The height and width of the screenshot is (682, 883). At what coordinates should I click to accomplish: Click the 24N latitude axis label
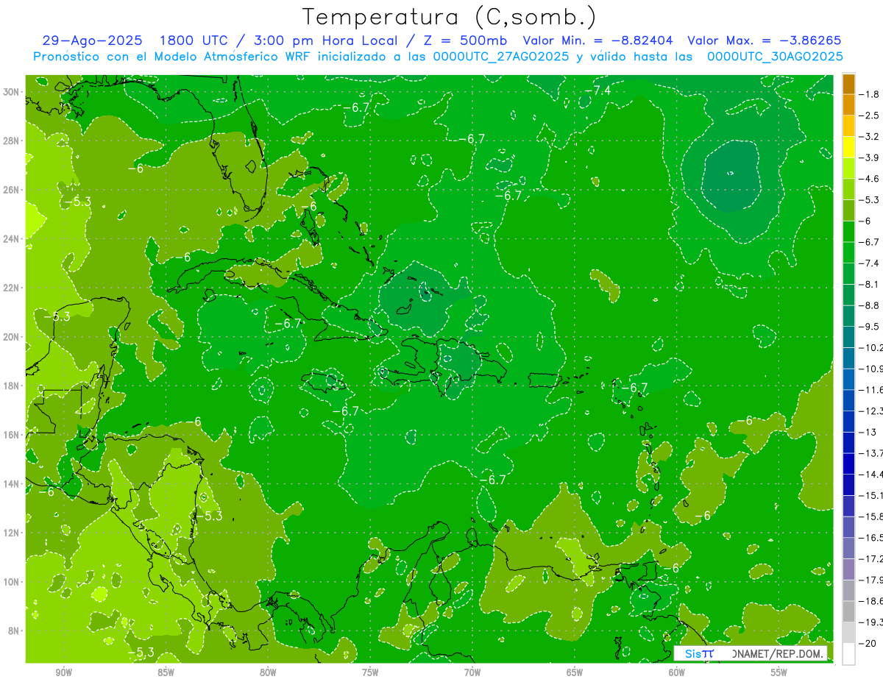12,239
